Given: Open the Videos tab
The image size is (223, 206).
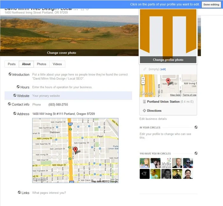Looking at the screenshot, I should click(x=57, y=64).
